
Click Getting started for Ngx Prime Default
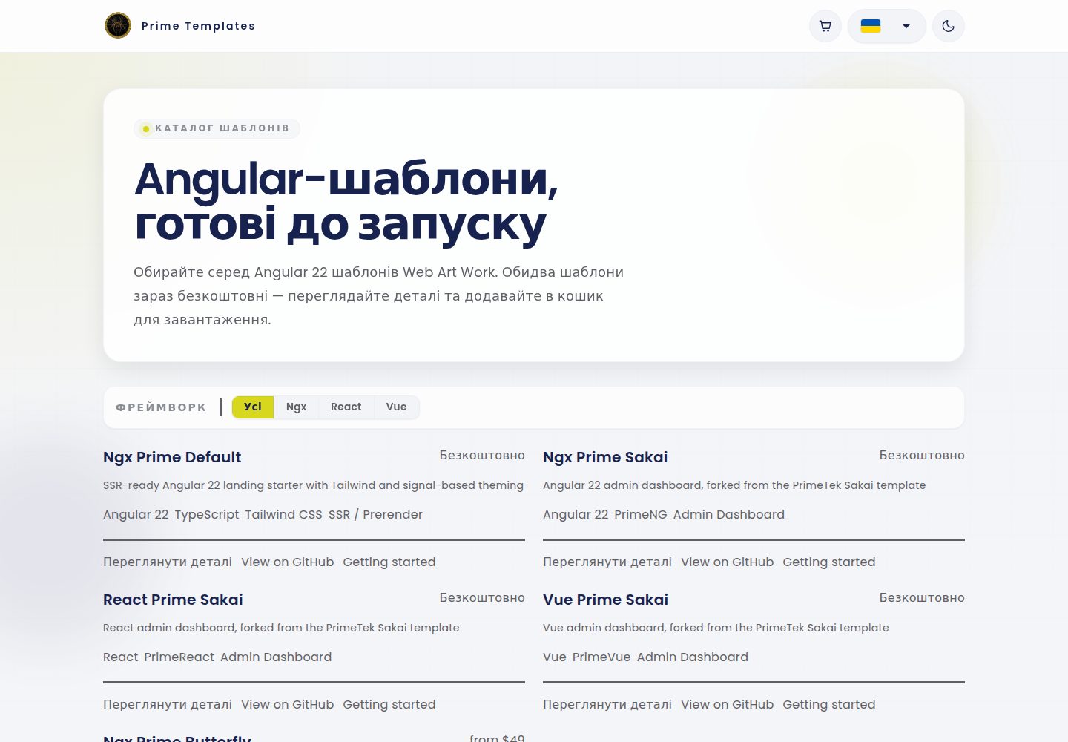pyautogui.click(x=389, y=562)
